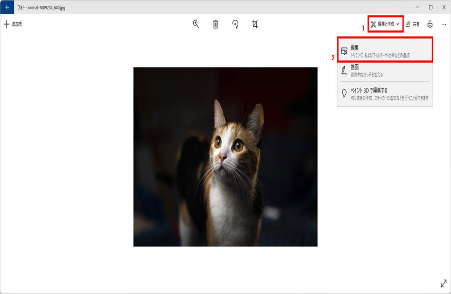Minimize the Photos window
This screenshot has width=451, height=294.
pos(417,7)
